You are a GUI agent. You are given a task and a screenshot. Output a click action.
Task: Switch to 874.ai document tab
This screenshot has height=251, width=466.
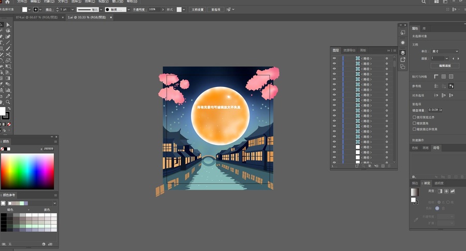pos(37,18)
